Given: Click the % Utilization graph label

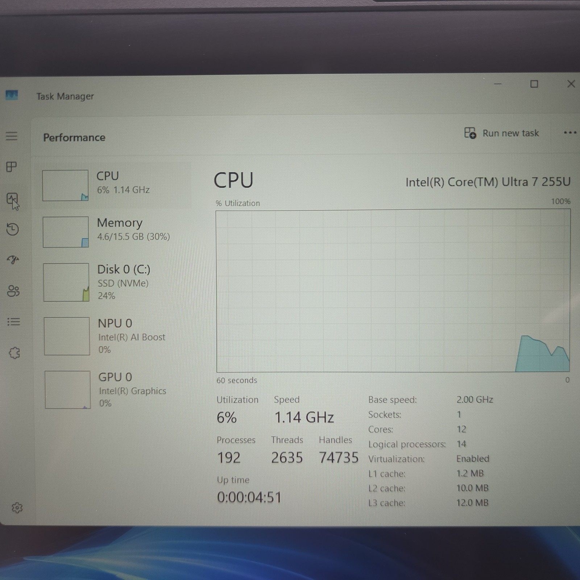Looking at the screenshot, I should (x=238, y=203).
